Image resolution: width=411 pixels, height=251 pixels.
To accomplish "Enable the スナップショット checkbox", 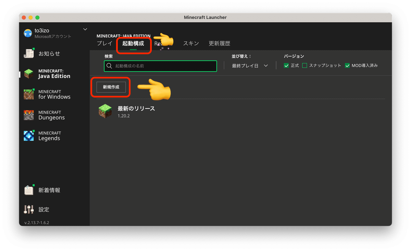I will coord(304,66).
